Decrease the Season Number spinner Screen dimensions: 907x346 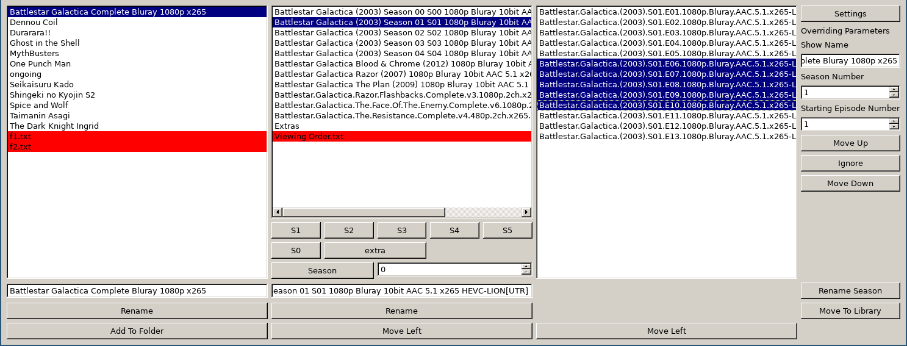894,95
